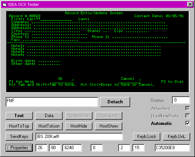The height and width of the screenshot is (157, 195).
Task: Click the Properties button
Action: (19, 148)
